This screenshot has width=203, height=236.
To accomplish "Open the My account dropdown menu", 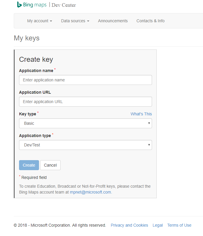I will 40,21.
